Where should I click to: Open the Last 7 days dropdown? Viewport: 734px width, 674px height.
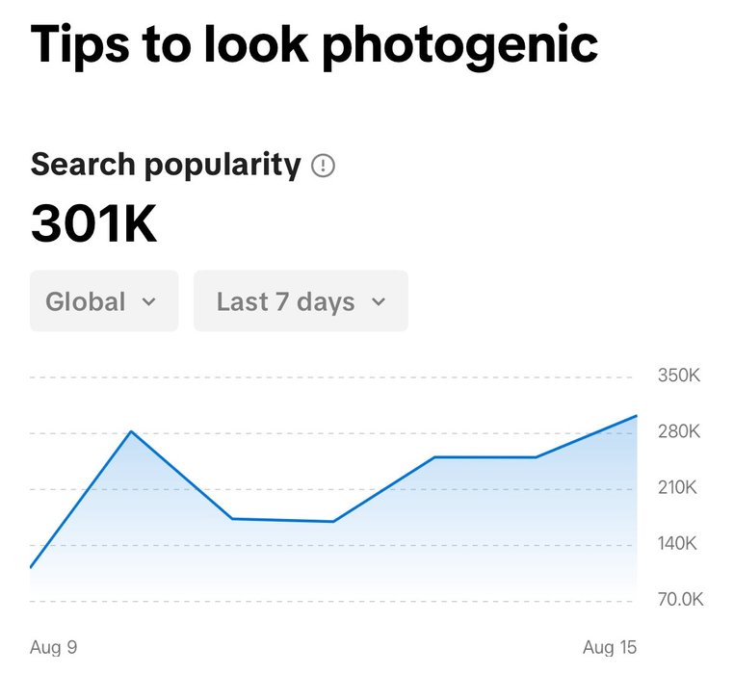coord(301,301)
